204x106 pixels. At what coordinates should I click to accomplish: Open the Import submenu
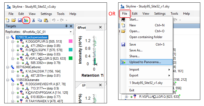tap(146, 70)
